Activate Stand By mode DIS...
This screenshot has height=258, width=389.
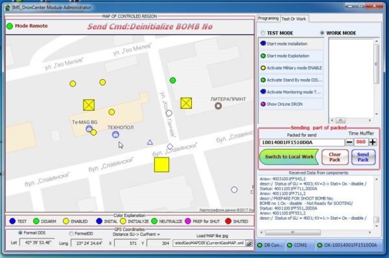tap(291, 80)
